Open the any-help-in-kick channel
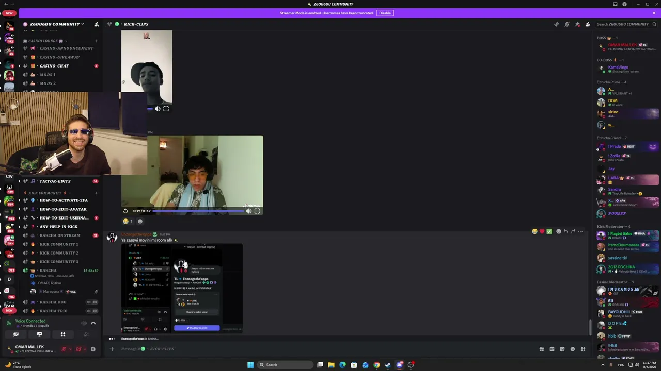 click(x=61, y=227)
